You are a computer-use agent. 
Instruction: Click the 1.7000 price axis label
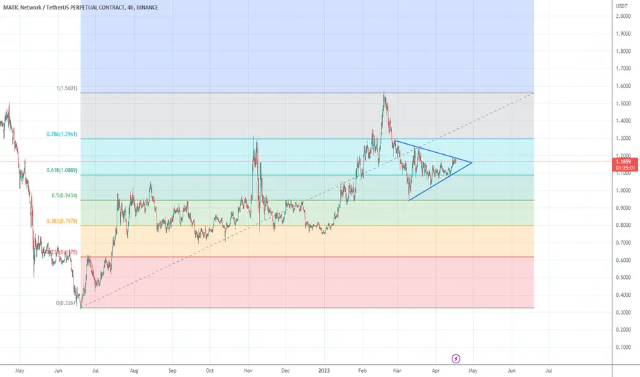point(624,69)
